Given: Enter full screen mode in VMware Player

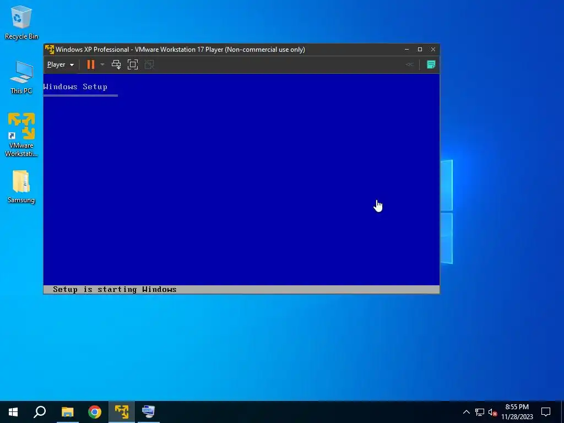Looking at the screenshot, I should click(x=133, y=65).
